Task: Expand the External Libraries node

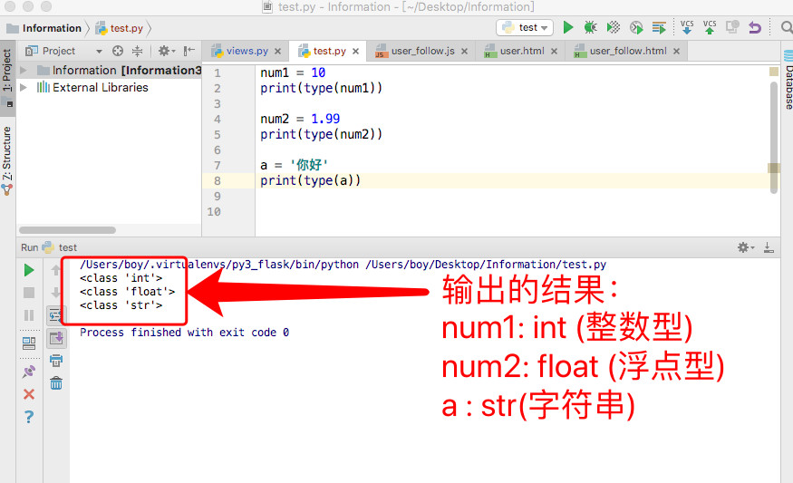Action: coord(24,88)
